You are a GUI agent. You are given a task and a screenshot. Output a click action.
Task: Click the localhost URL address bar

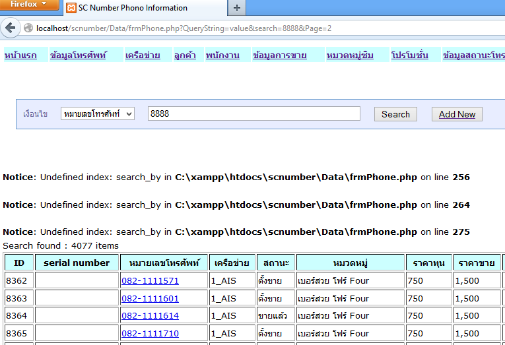[184, 28]
